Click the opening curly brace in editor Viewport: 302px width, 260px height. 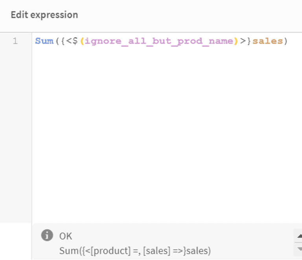(63, 41)
